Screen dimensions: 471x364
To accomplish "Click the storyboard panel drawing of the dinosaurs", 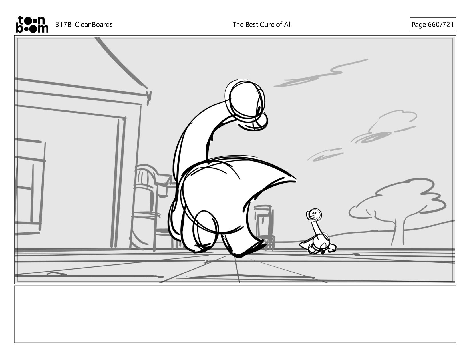I will [235, 160].
